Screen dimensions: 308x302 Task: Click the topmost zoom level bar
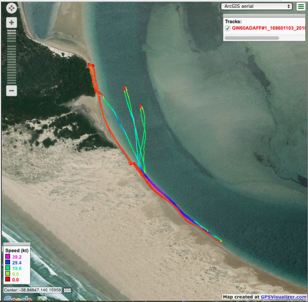[x=11, y=31]
